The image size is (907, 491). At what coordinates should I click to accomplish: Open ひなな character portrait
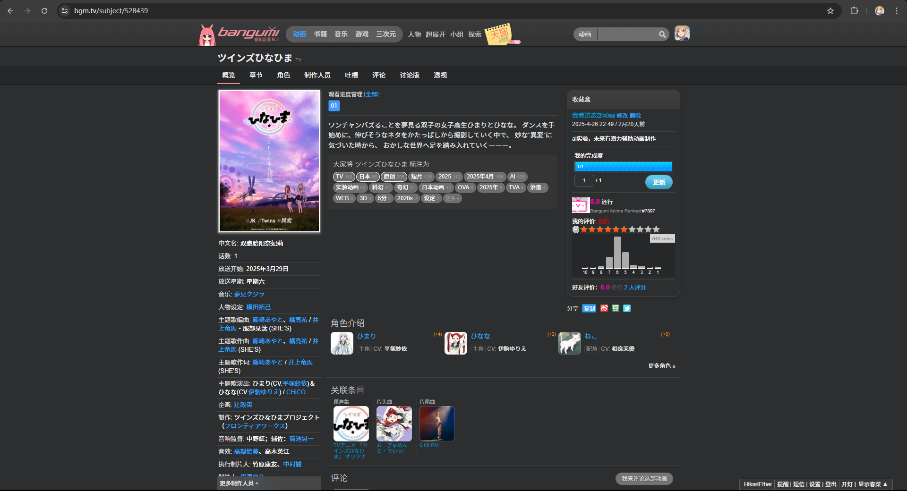click(455, 343)
